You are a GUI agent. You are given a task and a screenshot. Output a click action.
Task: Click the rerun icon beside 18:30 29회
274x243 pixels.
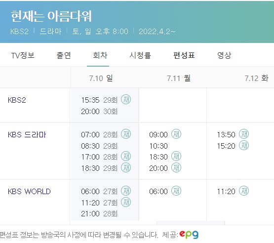pyautogui.click(x=126, y=167)
